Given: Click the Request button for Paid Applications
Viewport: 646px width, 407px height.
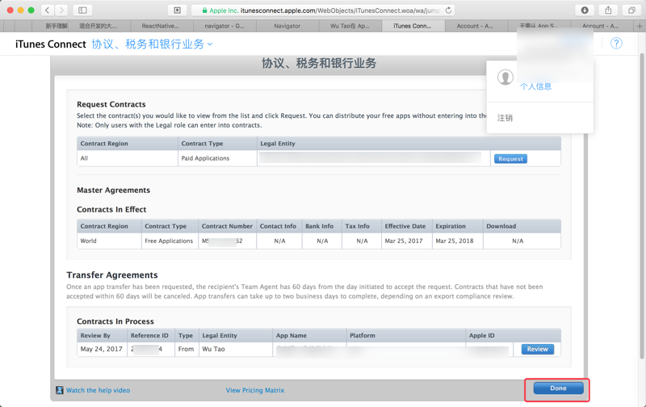Looking at the screenshot, I should pos(510,158).
